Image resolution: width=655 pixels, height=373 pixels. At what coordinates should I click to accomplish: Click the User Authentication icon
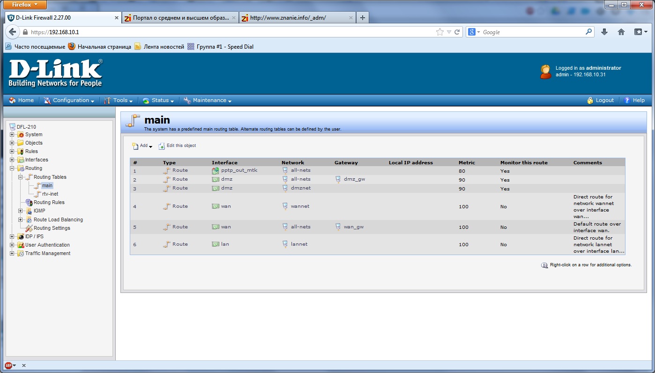[21, 245]
